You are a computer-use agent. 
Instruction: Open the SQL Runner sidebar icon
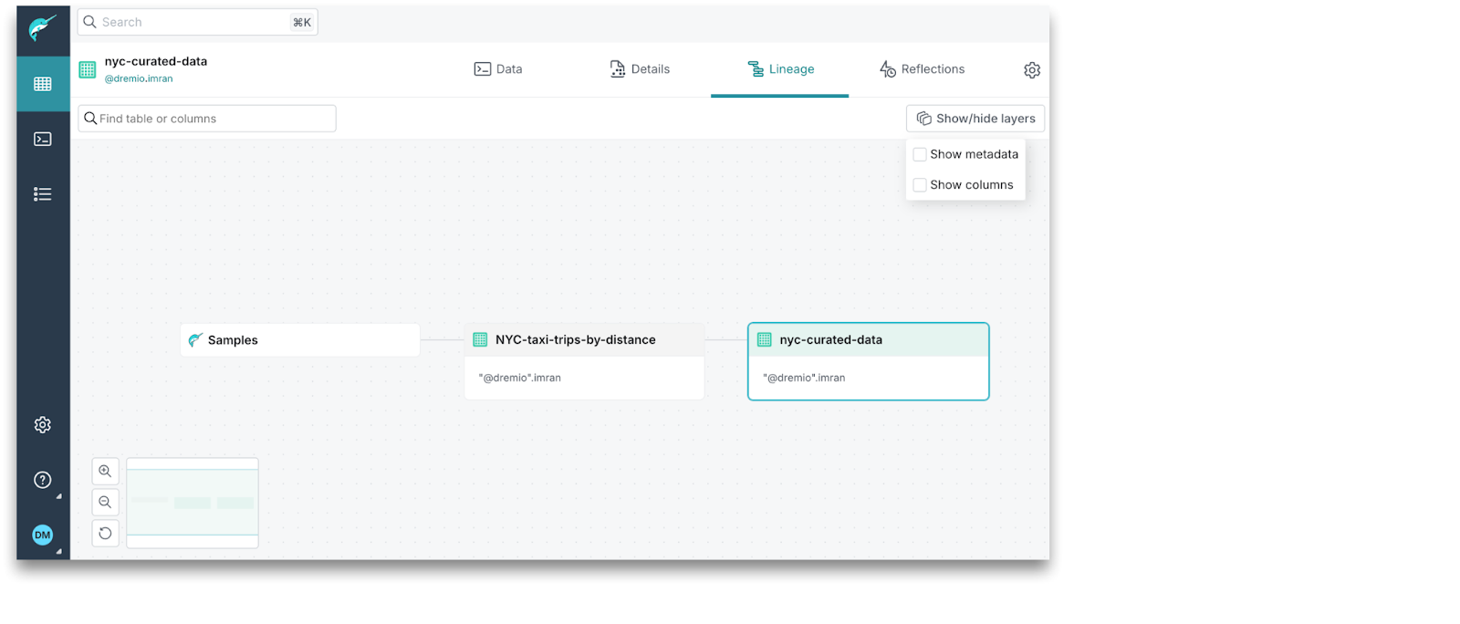(x=43, y=139)
